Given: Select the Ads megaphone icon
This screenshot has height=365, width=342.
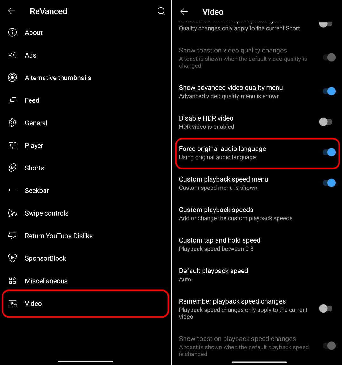Looking at the screenshot, I should point(12,55).
